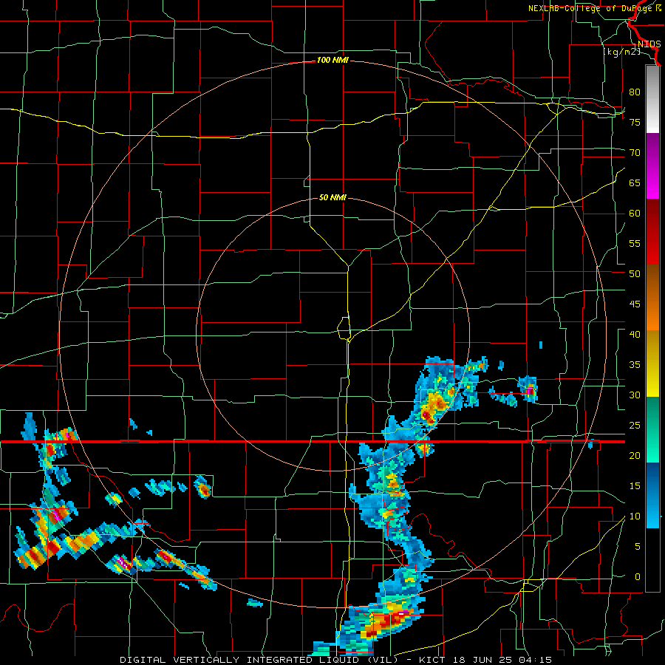Pick the yellow segment of the color bar
Image resolution: width=665 pixels, height=665 pixels.
coord(652,364)
